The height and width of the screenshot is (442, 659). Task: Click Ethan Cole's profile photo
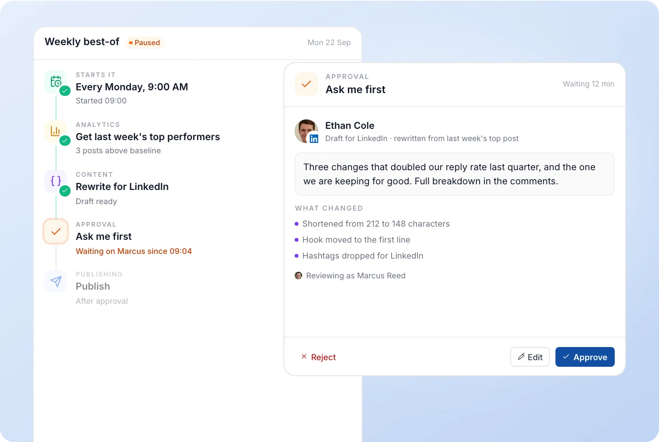306,131
